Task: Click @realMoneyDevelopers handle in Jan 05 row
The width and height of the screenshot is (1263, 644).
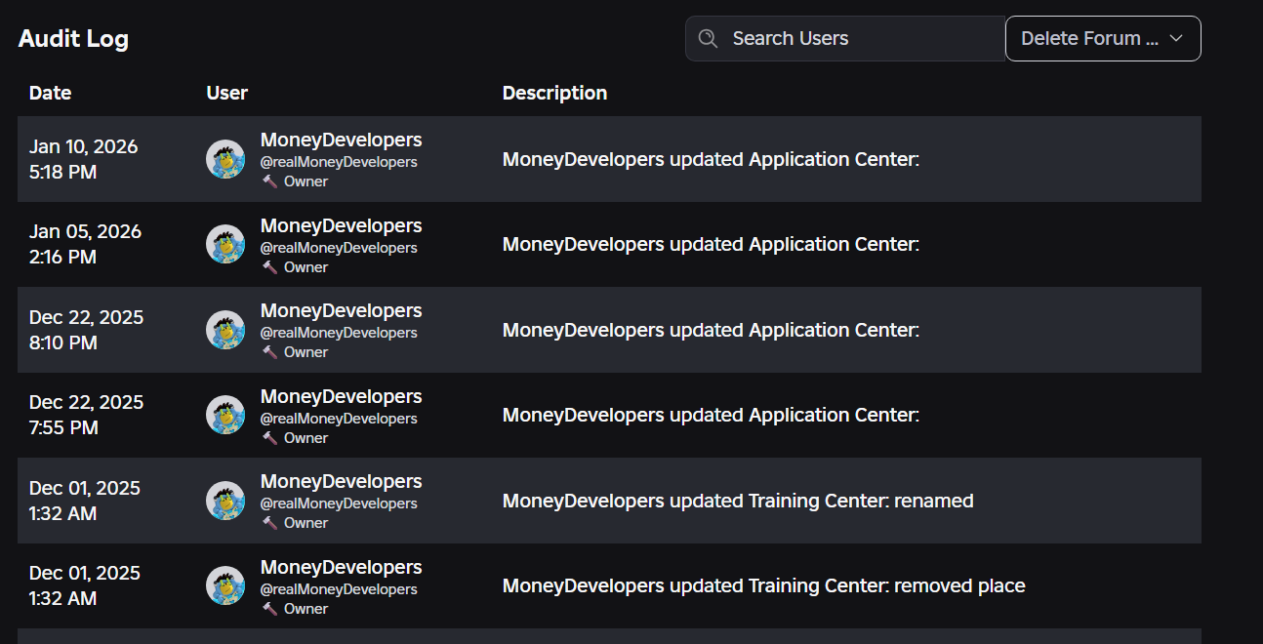Action: [339, 248]
